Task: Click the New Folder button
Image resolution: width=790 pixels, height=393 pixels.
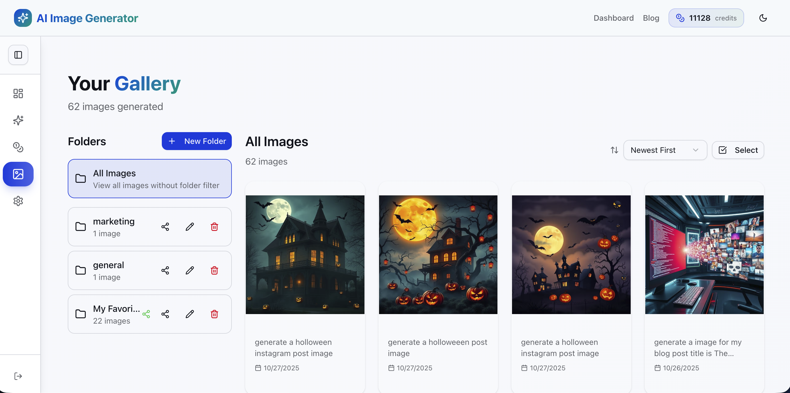Action: coord(197,141)
